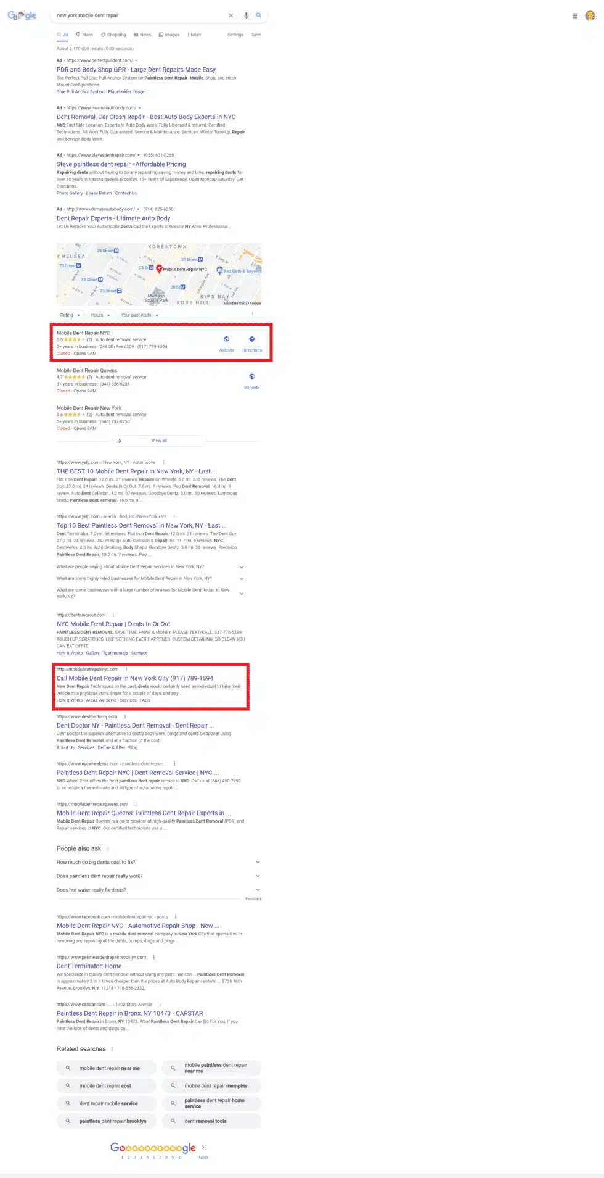Open the Google account avatar
Image resolution: width=604 pixels, height=1178 pixels.
point(590,16)
